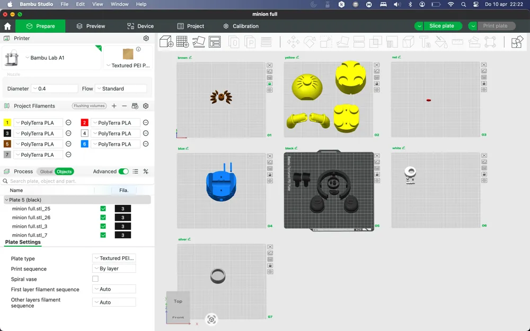Screen dimensions: 530x331
Task: Click the Search plate, object and part field
Action: [78, 181]
